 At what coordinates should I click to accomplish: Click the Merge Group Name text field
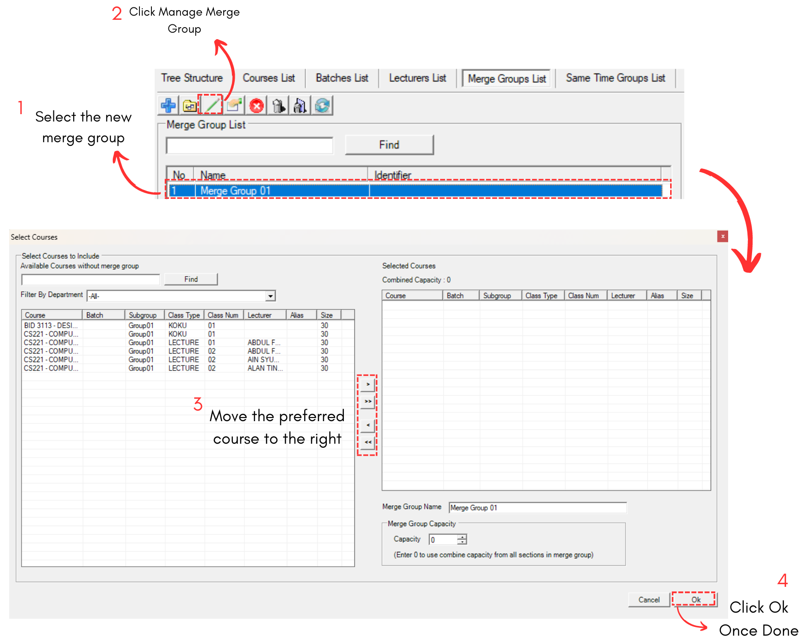click(537, 508)
